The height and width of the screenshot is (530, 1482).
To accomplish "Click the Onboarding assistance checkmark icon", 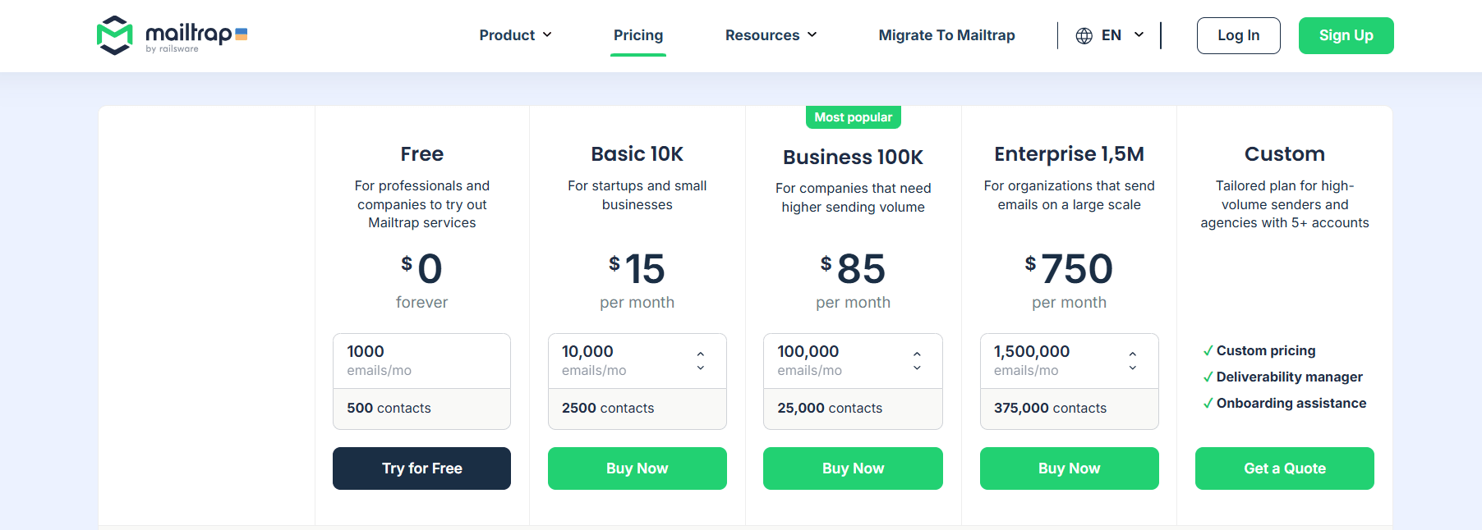I will (x=1208, y=404).
